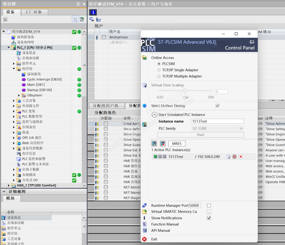The height and width of the screenshot is (245, 285).
Task: Click the user refresh icon with the person symbol
Action: click(x=98, y=19)
